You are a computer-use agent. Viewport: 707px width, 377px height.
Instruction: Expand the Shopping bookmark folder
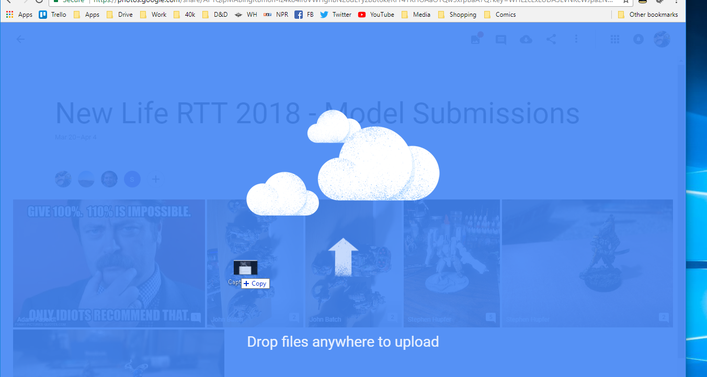[x=457, y=15]
